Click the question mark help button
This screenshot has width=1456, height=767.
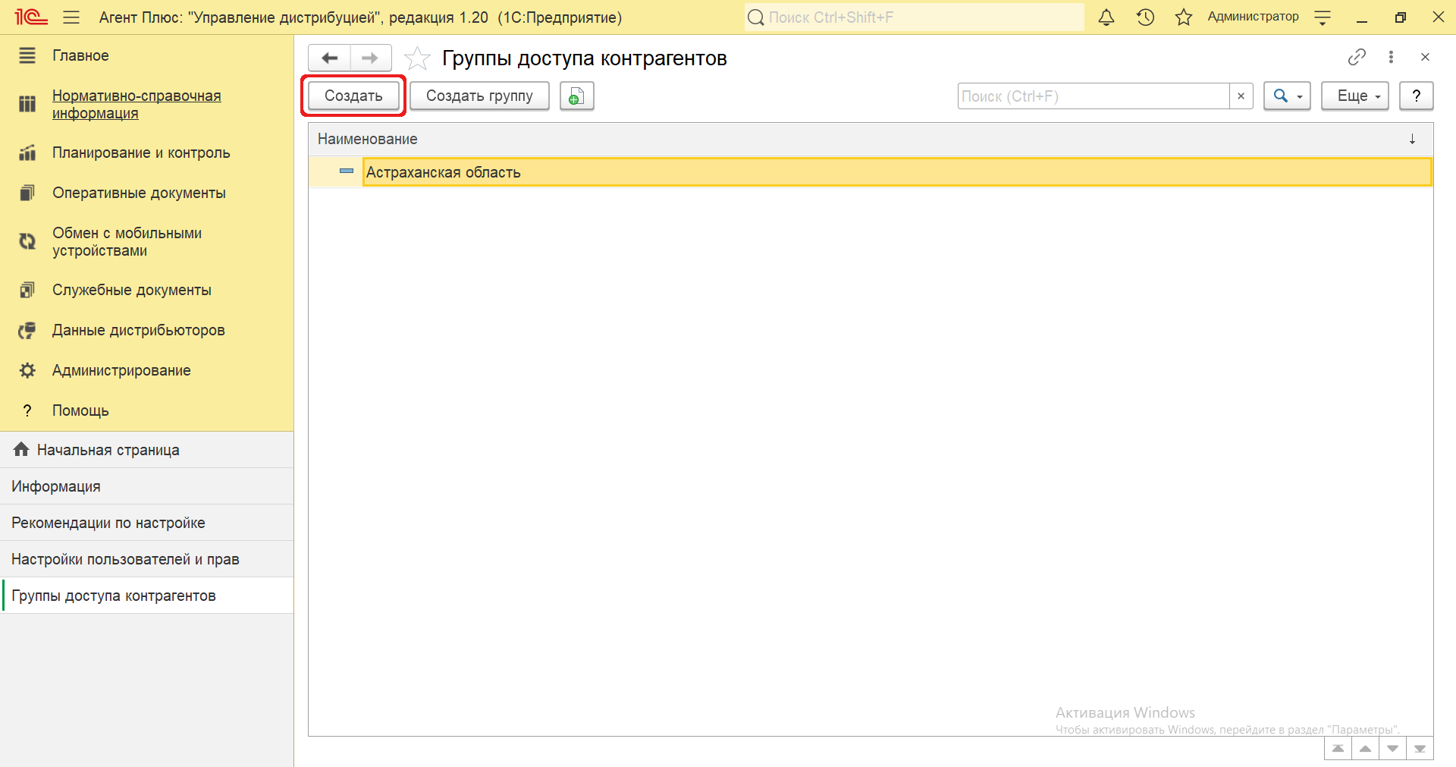click(1416, 96)
